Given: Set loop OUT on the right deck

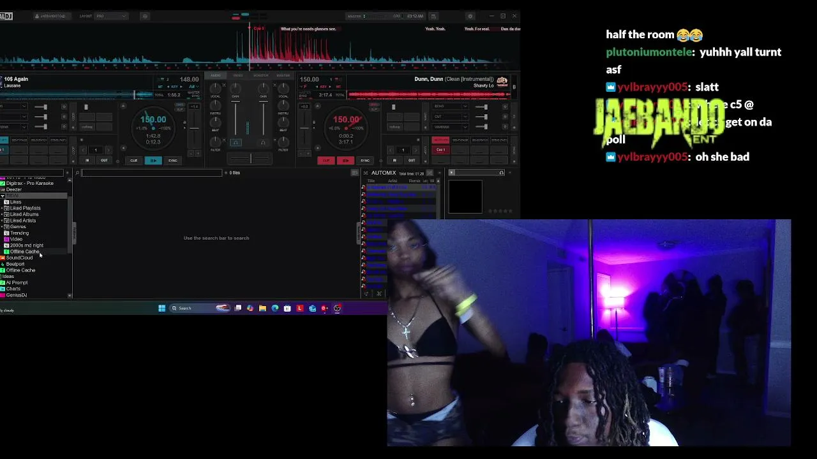Looking at the screenshot, I should click(412, 161).
